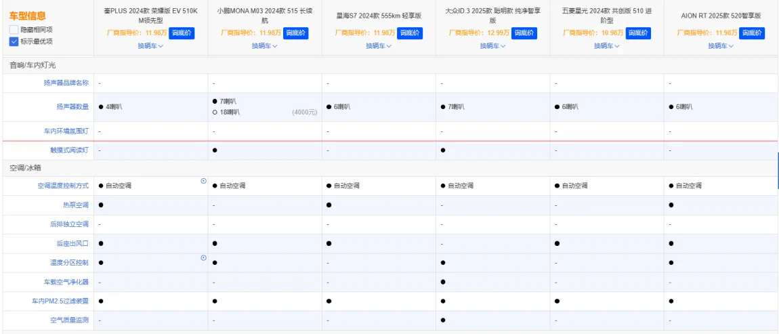Click 询底价 button for 星海S7

(x=410, y=33)
